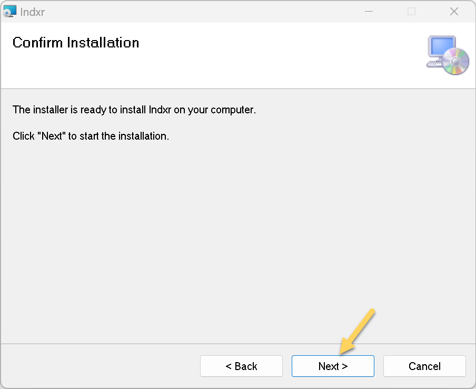The image size is (476, 389).
Task: Go to previous step with Back button
Action: pos(241,366)
